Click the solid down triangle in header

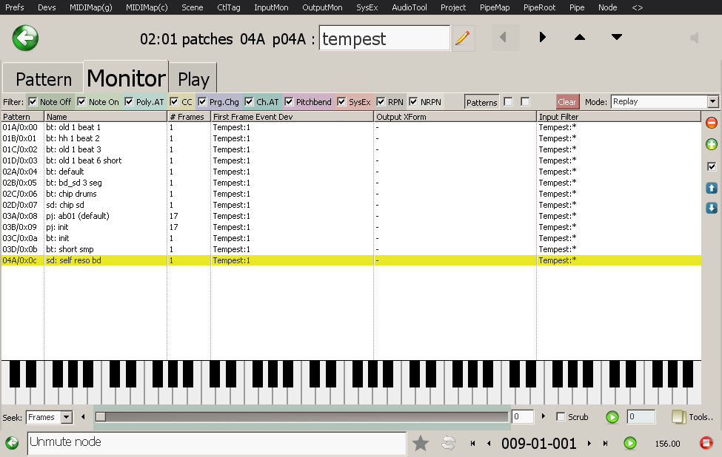616,38
